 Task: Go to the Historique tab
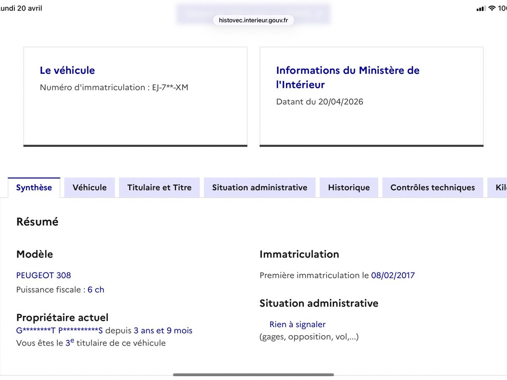[x=349, y=187]
